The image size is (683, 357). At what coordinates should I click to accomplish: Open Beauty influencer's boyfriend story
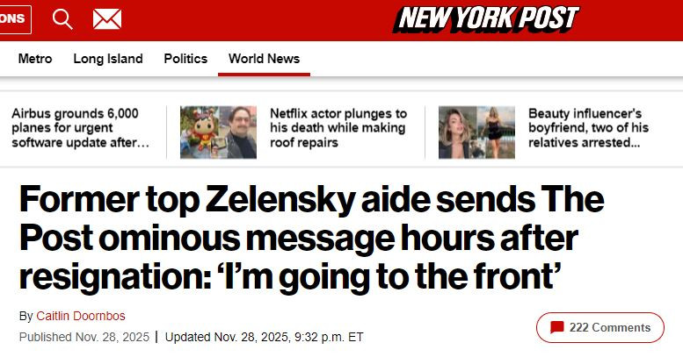tap(588, 128)
